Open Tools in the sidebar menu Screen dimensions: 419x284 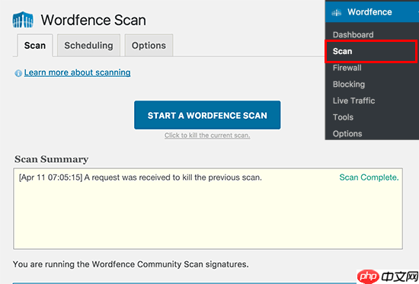click(x=343, y=117)
